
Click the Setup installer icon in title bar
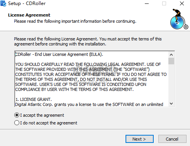(3, 3)
